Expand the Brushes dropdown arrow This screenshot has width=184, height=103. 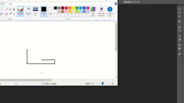click(20, 15)
